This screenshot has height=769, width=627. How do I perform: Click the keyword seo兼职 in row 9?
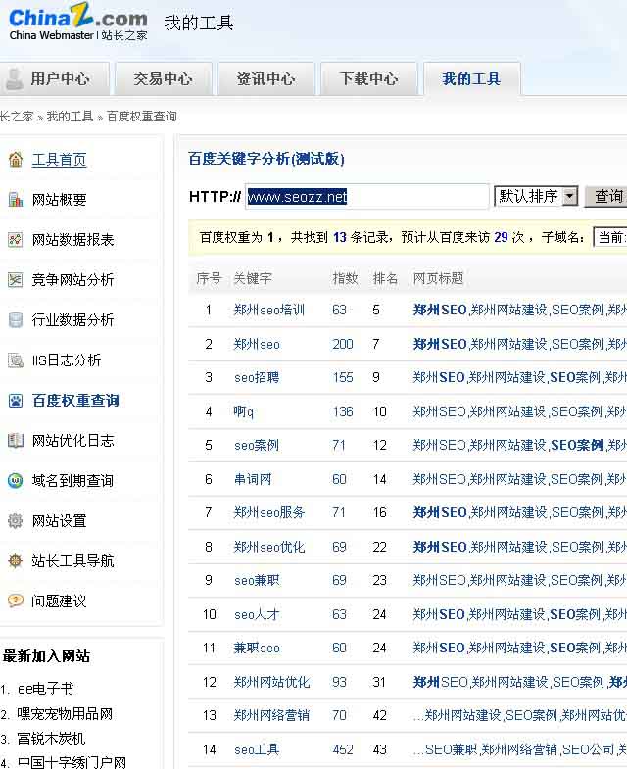click(x=257, y=581)
